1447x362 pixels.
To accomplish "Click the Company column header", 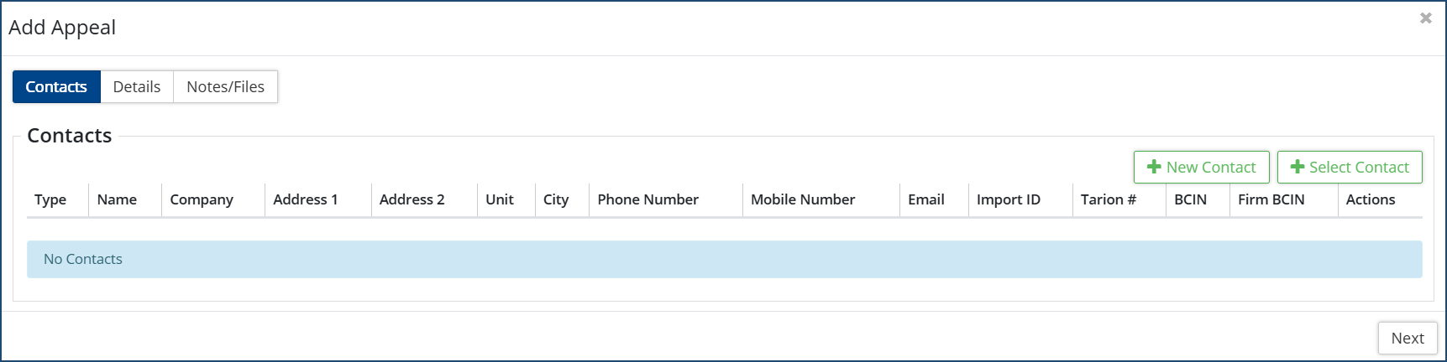I will pos(202,199).
